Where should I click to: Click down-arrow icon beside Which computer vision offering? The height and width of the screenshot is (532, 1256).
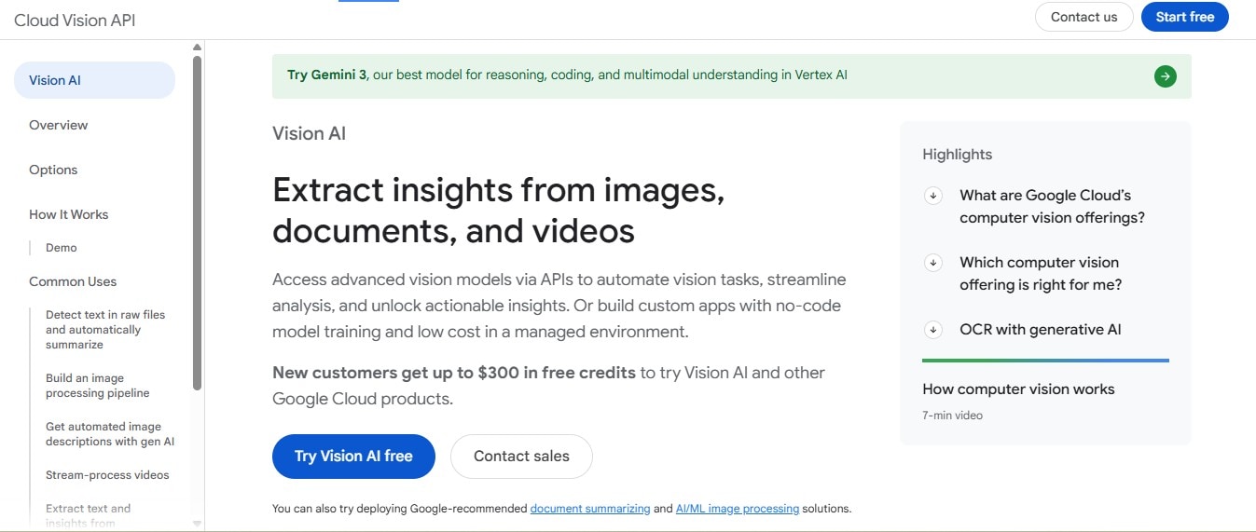932,263
